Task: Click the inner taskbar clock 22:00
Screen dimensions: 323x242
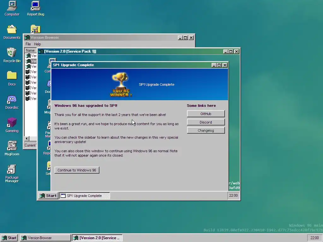Action: (x=233, y=195)
